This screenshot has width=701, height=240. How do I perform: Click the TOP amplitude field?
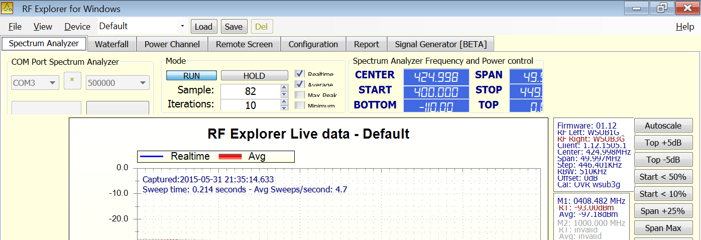[x=526, y=106]
